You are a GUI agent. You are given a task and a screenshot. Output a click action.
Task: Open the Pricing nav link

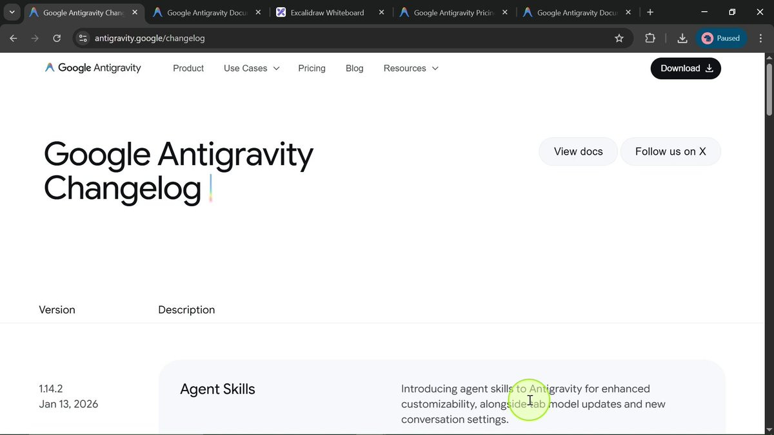click(x=312, y=68)
